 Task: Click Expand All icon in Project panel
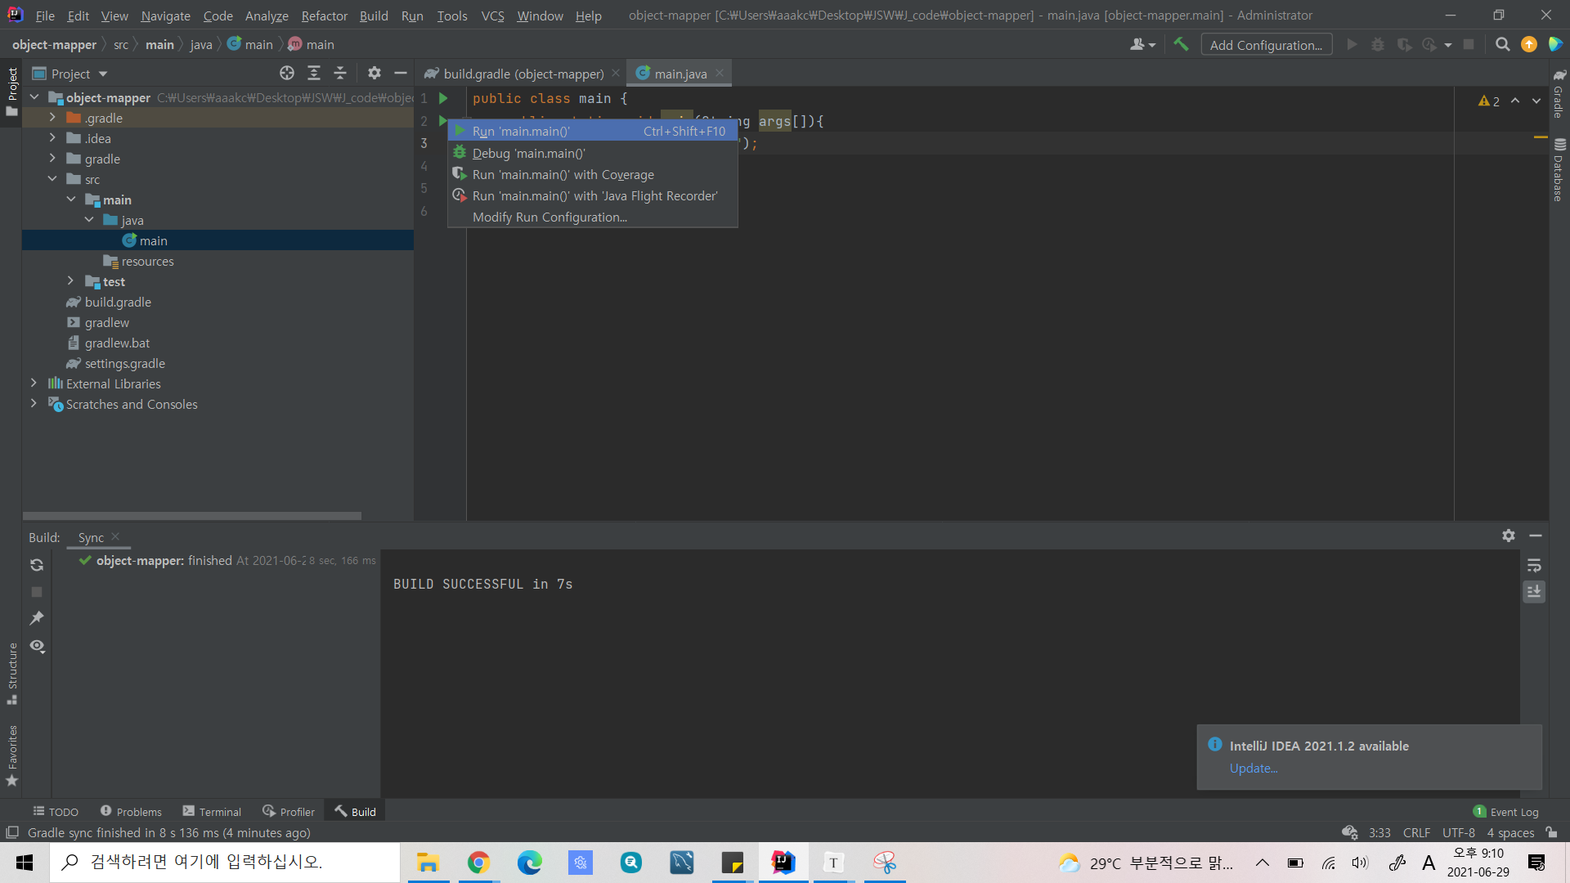[x=314, y=74]
